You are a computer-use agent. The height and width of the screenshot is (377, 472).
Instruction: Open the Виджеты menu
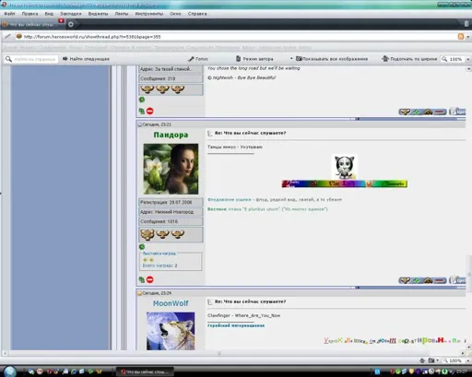tap(98, 14)
